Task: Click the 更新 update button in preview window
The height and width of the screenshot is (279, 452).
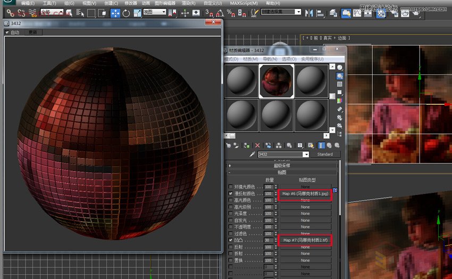Action: 32,32
